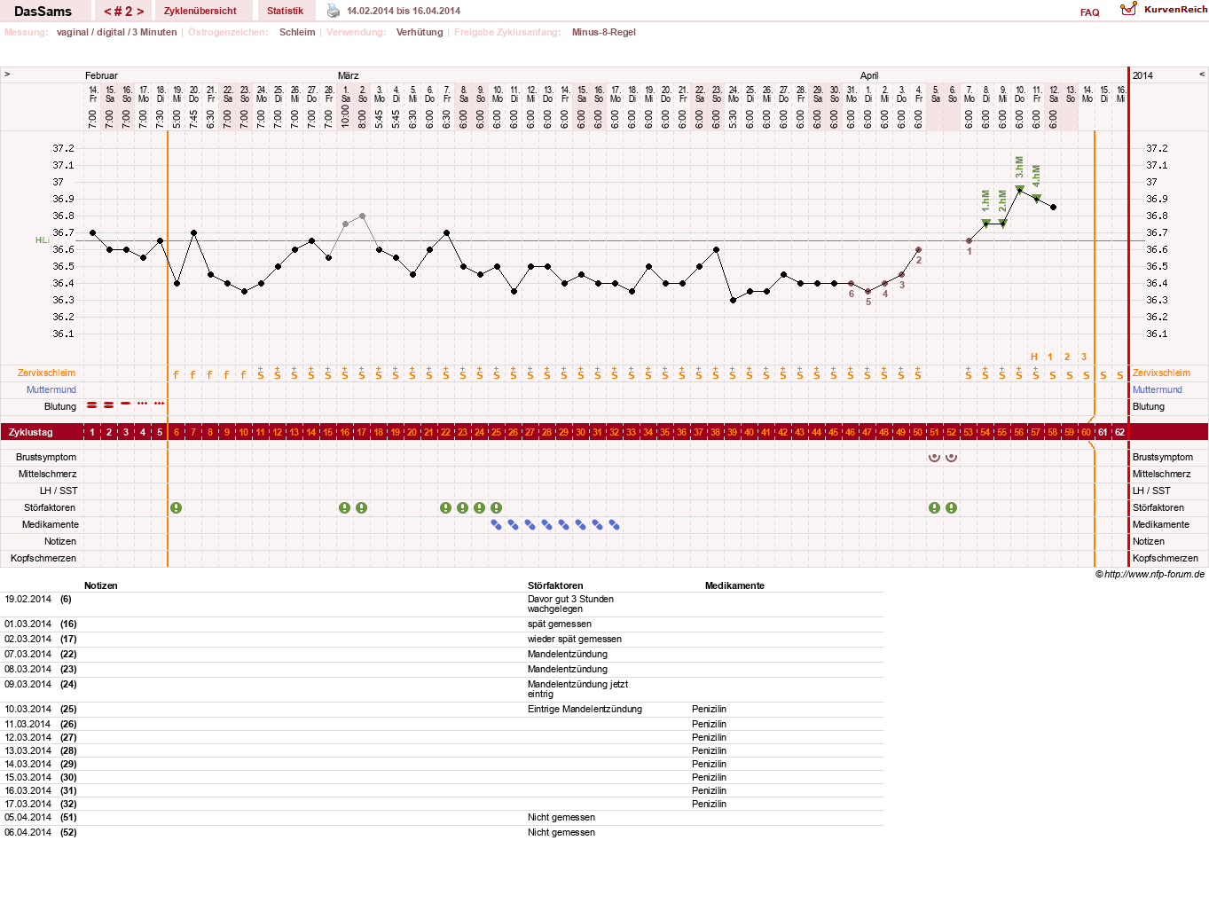
Task: Click the 36.3 temperature point on 24 March
Action: 733,300
